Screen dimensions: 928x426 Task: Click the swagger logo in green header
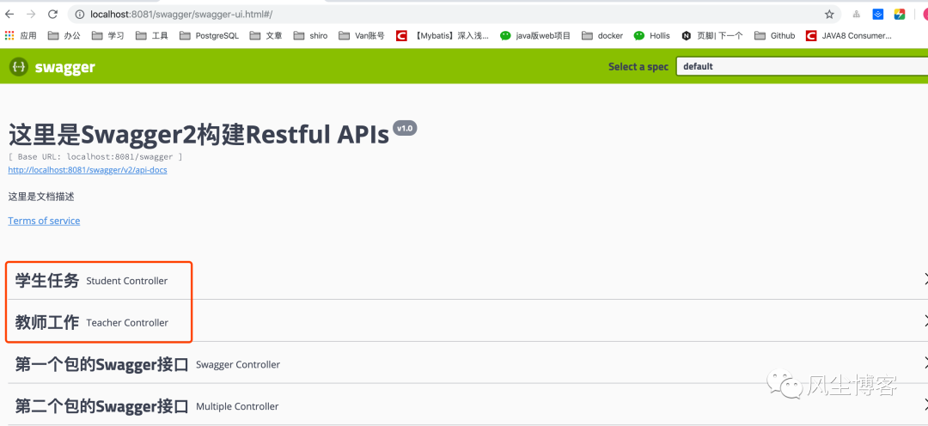[x=52, y=67]
